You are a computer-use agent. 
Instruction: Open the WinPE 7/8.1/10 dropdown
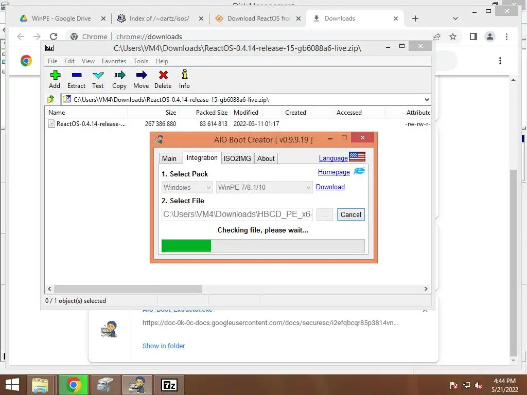264,187
